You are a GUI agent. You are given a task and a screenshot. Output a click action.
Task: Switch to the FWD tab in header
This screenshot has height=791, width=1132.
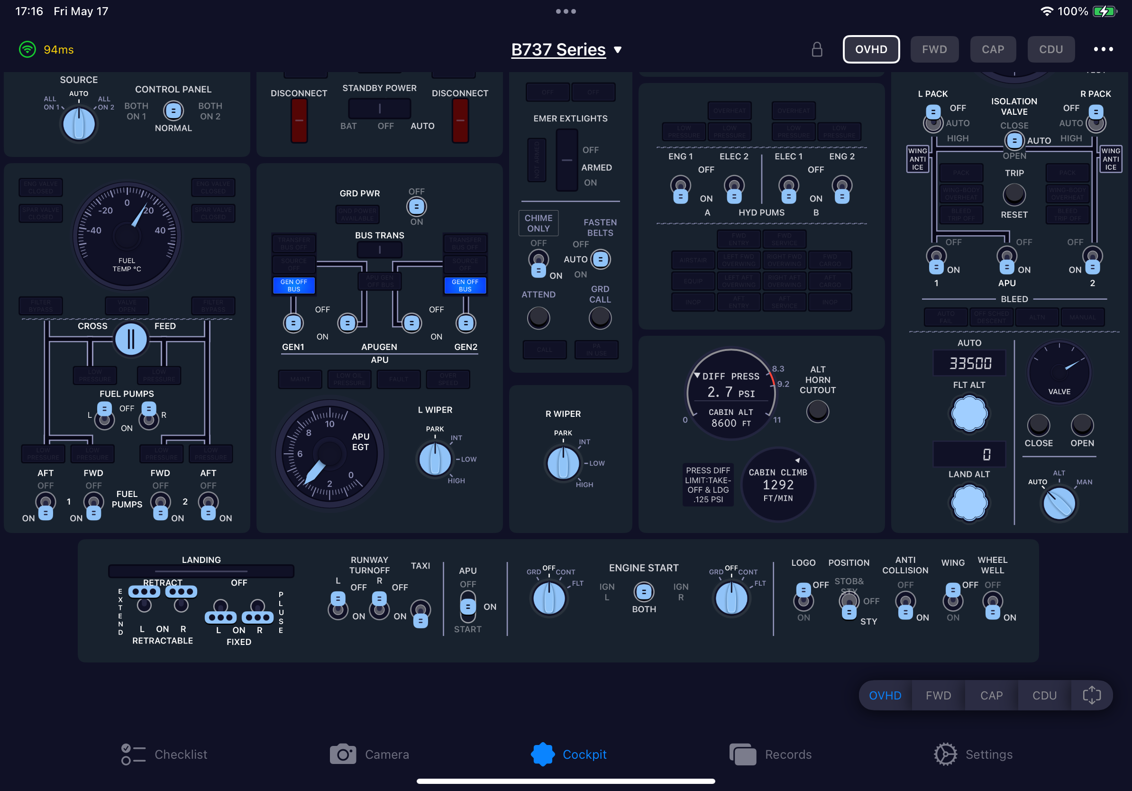tap(934, 49)
